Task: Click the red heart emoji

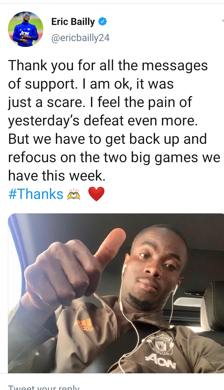Action: tap(96, 194)
